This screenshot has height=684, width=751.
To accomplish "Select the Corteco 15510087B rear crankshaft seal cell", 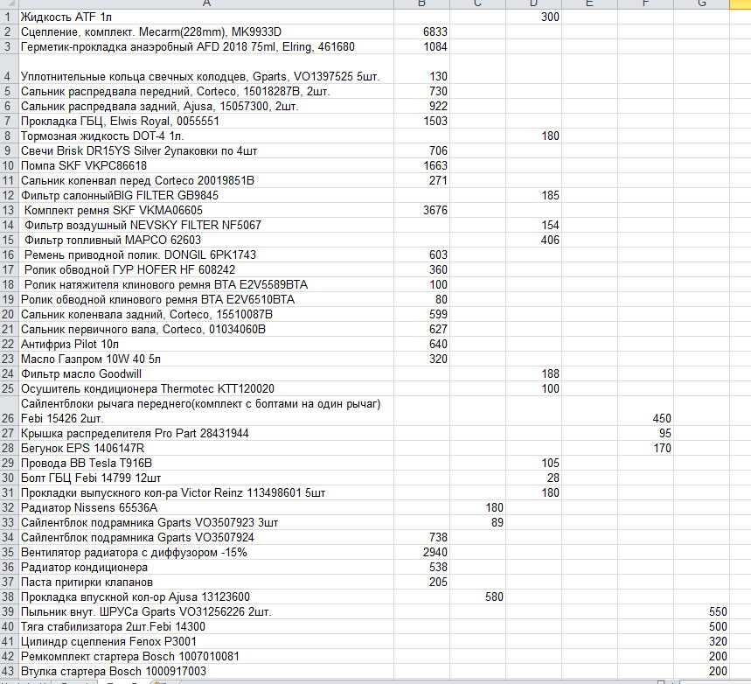I will click(x=206, y=314).
